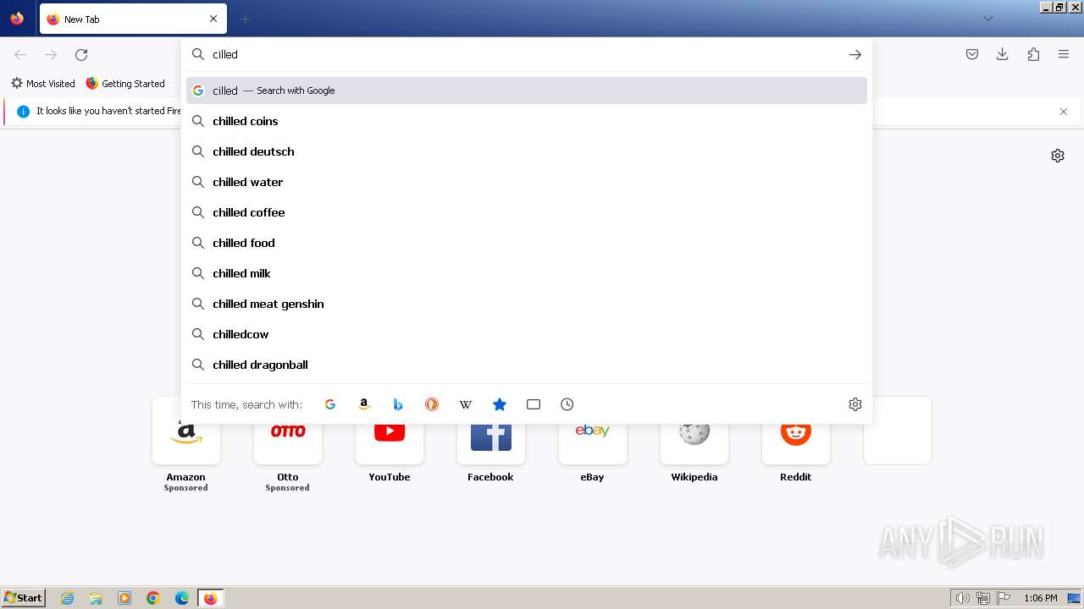Search this time with Amazon
1084x609 pixels.
[364, 404]
